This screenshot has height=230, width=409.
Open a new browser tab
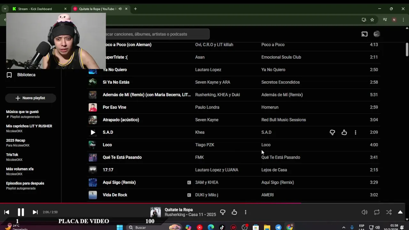pyautogui.click(x=135, y=9)
